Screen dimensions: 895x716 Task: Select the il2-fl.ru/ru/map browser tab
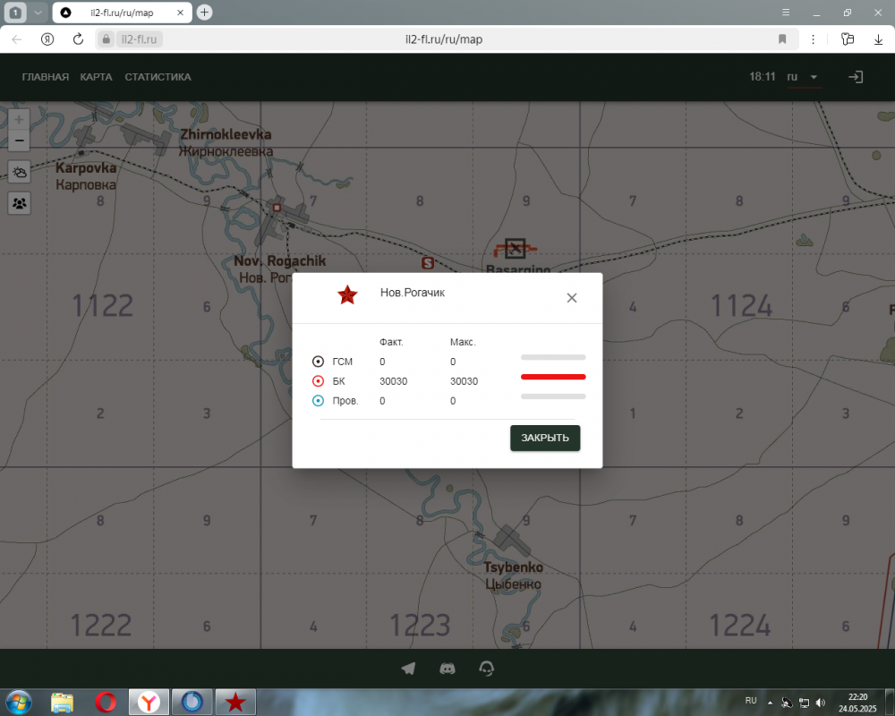click(x=123, y=12)
